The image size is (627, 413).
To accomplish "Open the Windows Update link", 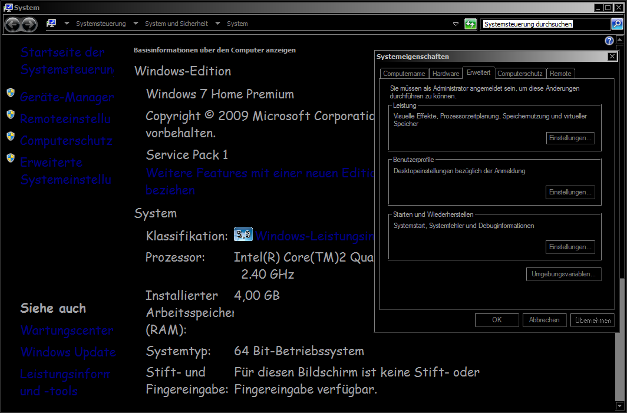I will [x=68, y=352].
